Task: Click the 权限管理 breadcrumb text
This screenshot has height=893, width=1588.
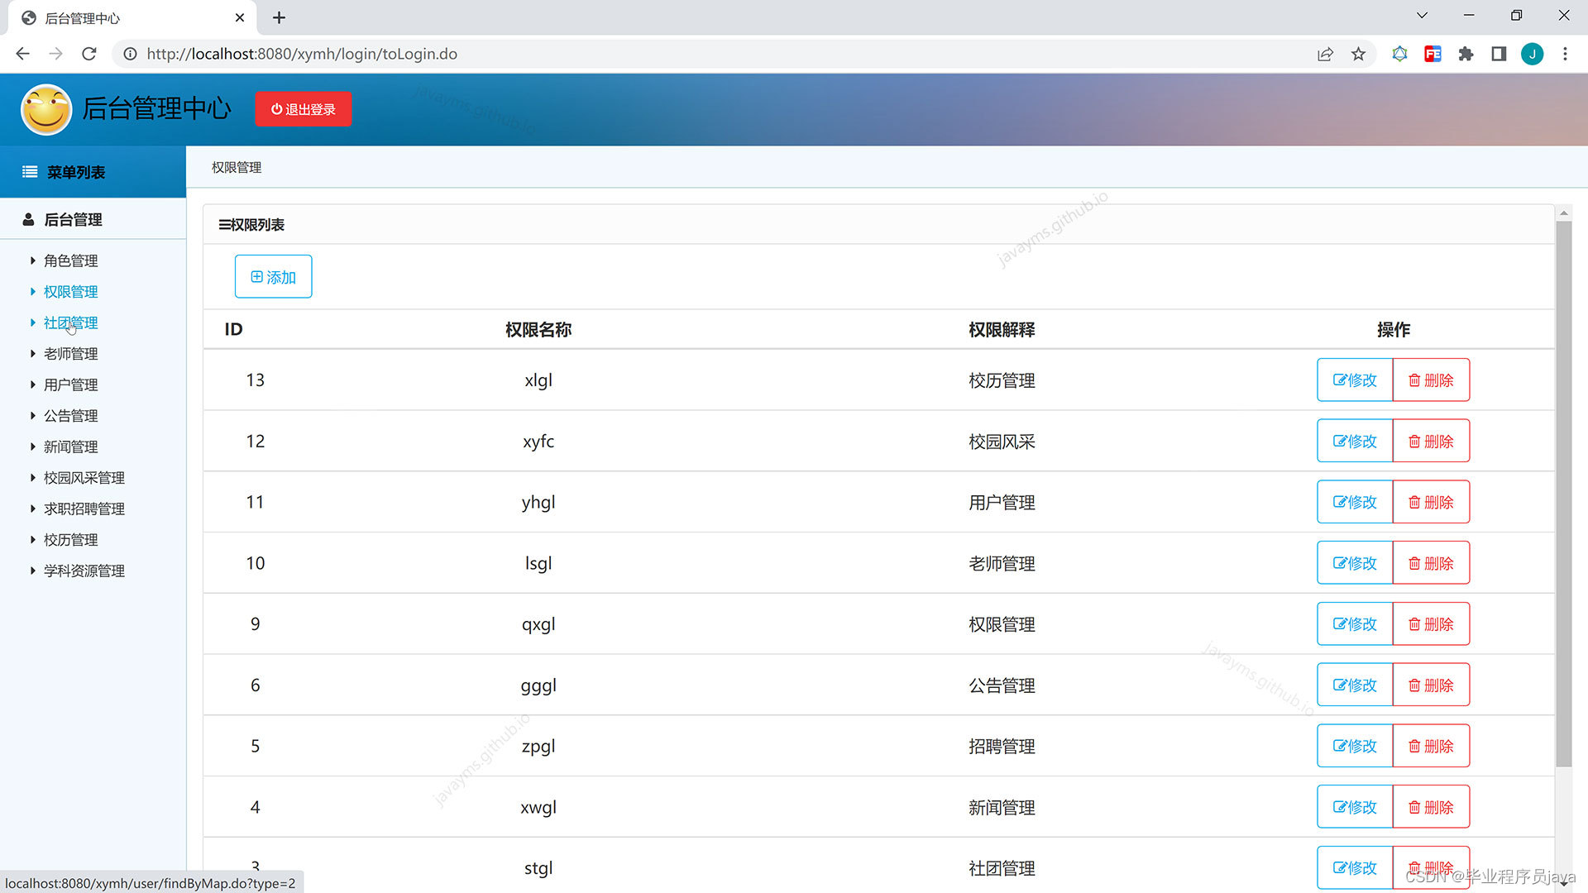Action: tap(237, 167)
